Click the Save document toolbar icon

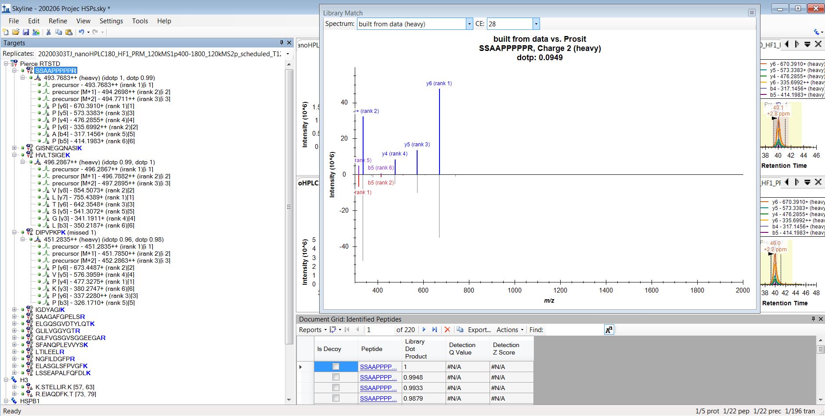point(26,32)
